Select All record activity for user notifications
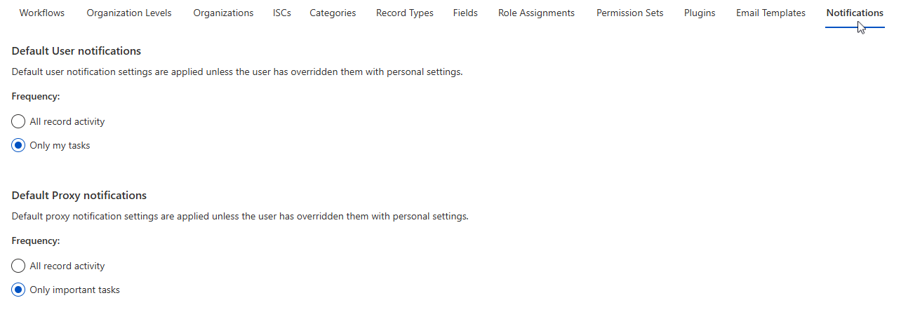This screenshot has width=901, height=319. (x=19, y=122)
